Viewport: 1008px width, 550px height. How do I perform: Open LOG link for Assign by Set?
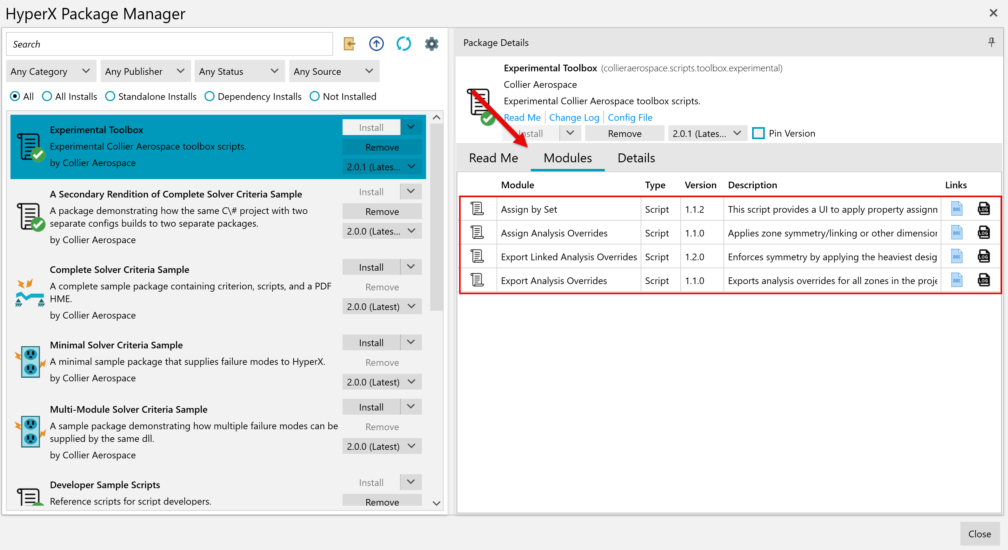pos(984,209)
